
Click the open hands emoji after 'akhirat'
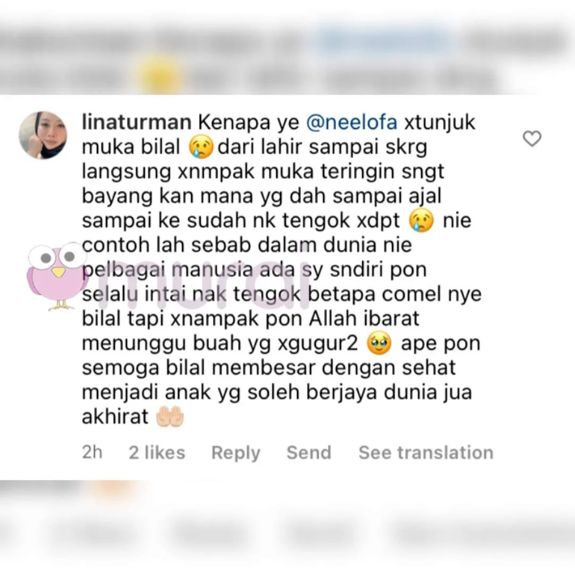click(x=170, y=417)
